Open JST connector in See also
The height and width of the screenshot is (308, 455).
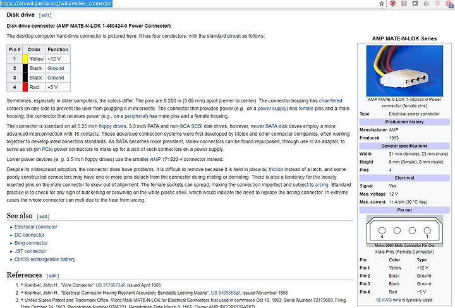(x=30, y=251)
